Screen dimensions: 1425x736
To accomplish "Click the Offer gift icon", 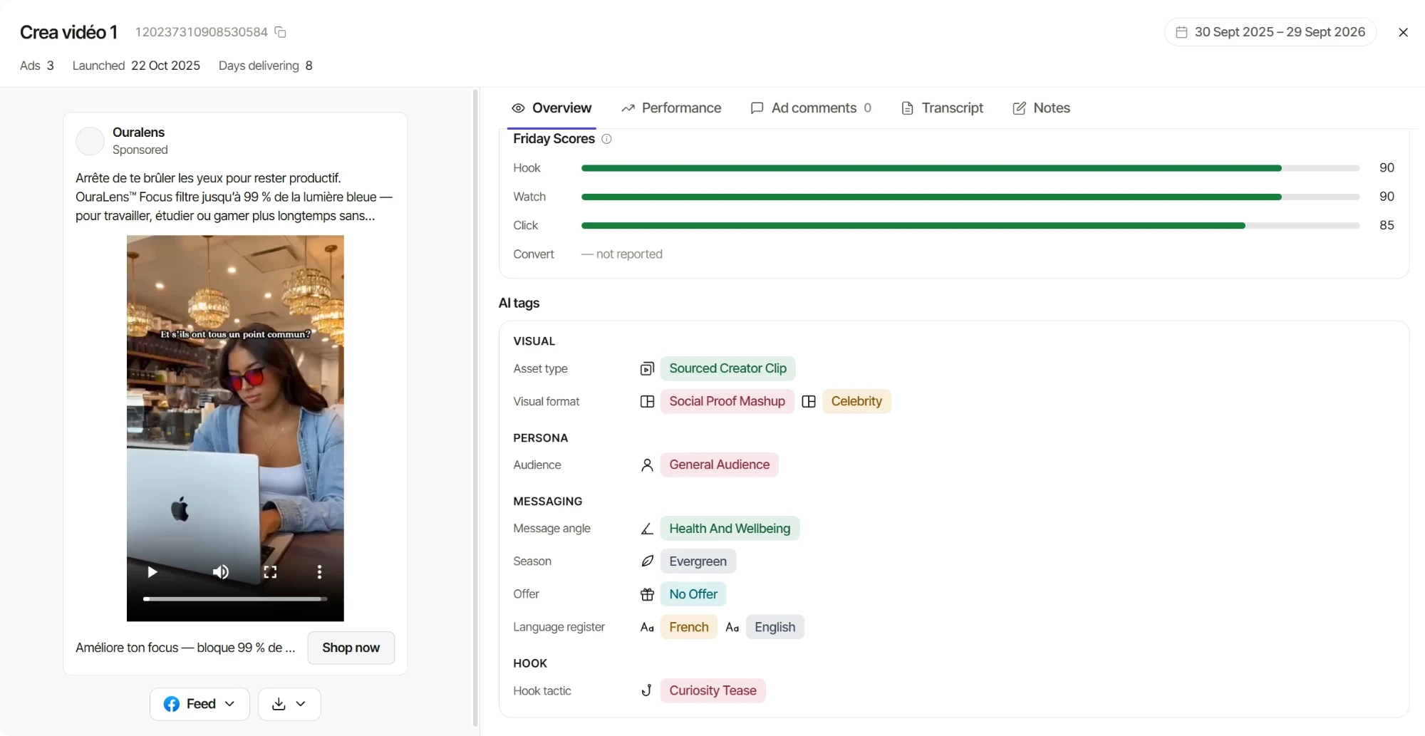I will click(x=647, y=594).
